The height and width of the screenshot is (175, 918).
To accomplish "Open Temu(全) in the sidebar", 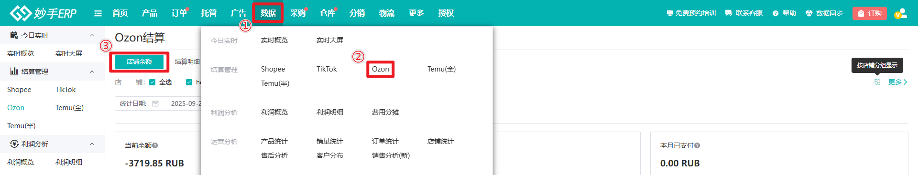I will tap(69, 108).
